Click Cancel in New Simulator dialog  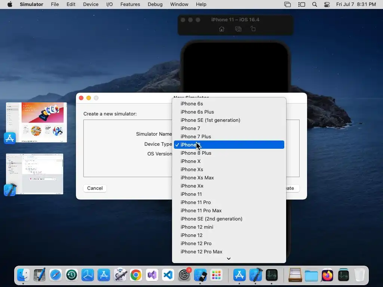[95, 188]
